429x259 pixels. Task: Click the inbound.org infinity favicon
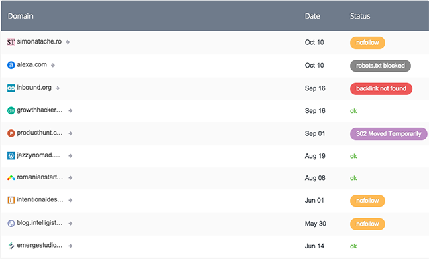pos(11,88)
